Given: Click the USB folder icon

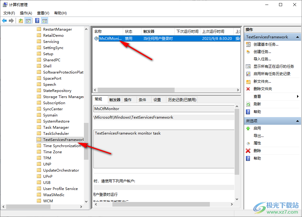Looking at the screenshot, I should tap(39, 182).
